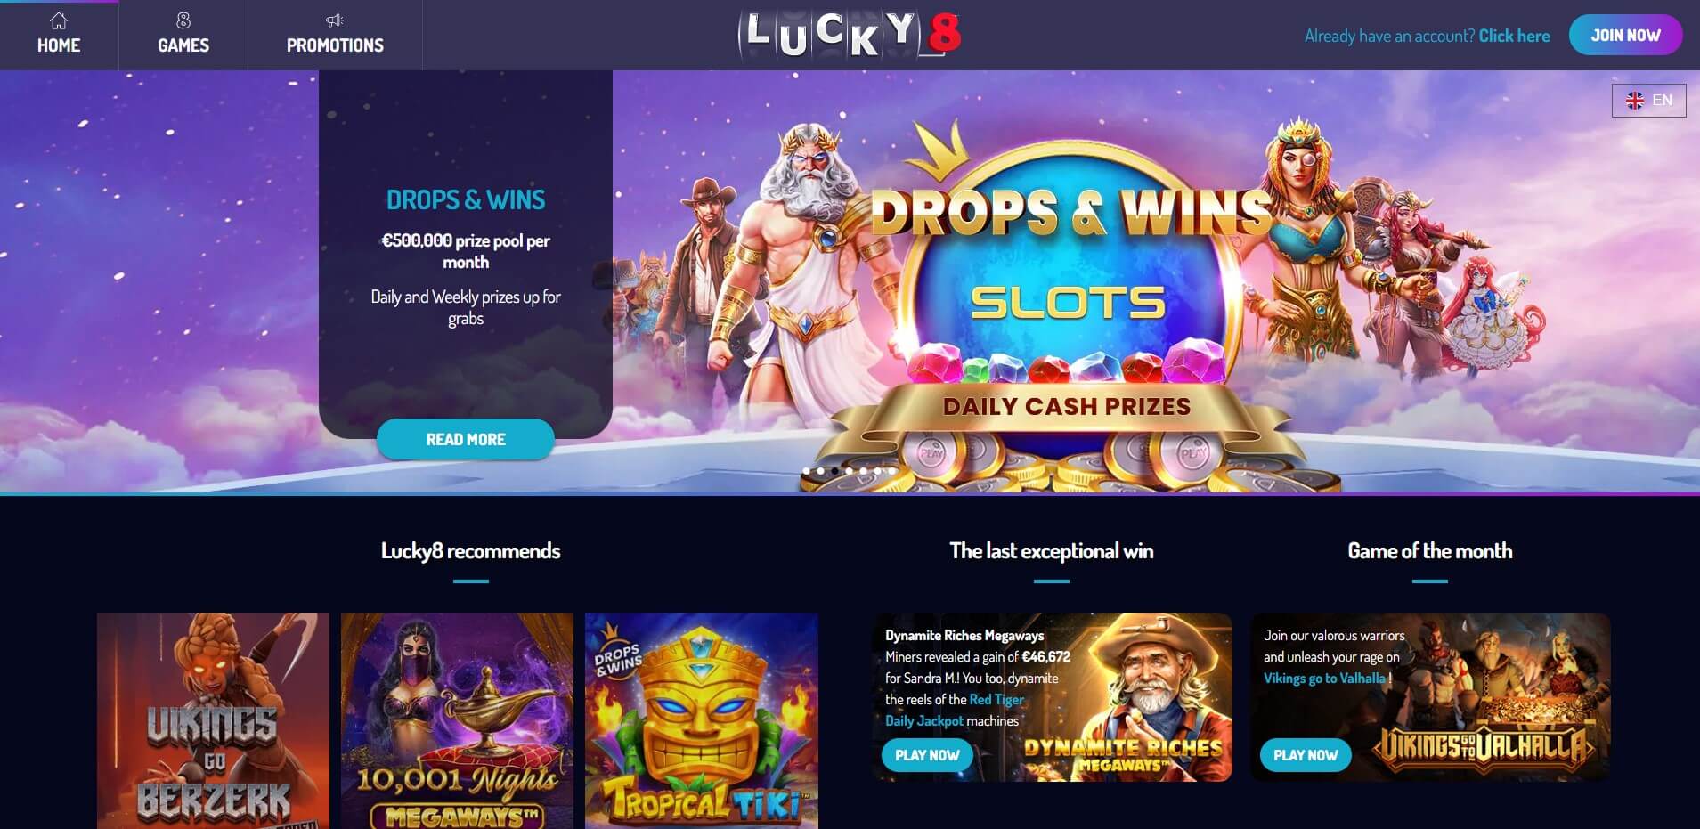Click the Lucky8 logo
The height and width of the screenshot is (829, 1700).
850,35
